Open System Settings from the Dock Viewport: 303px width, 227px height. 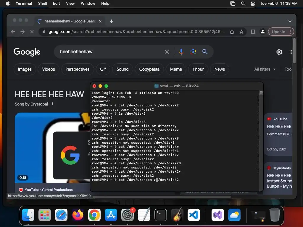(128, 215)
